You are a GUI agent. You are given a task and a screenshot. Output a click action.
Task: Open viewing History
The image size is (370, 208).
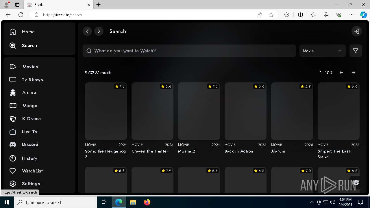pos(23,158)
